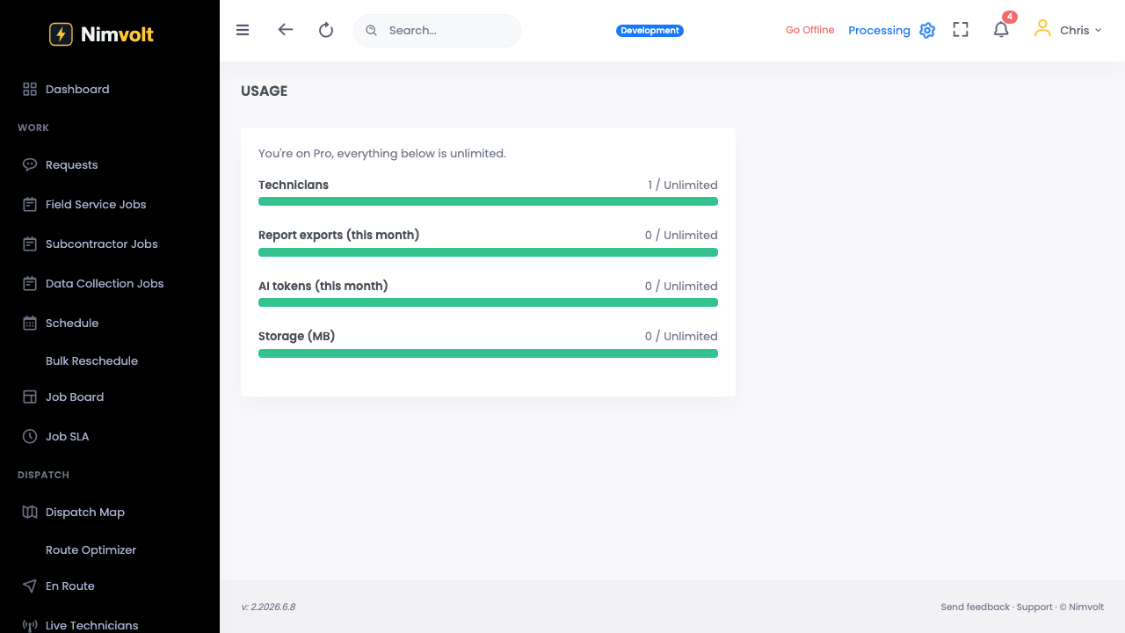The width and height of the screenshot is (1125, 633).
Task: Click the back arrow icon
Action: (x=285, y=29)
